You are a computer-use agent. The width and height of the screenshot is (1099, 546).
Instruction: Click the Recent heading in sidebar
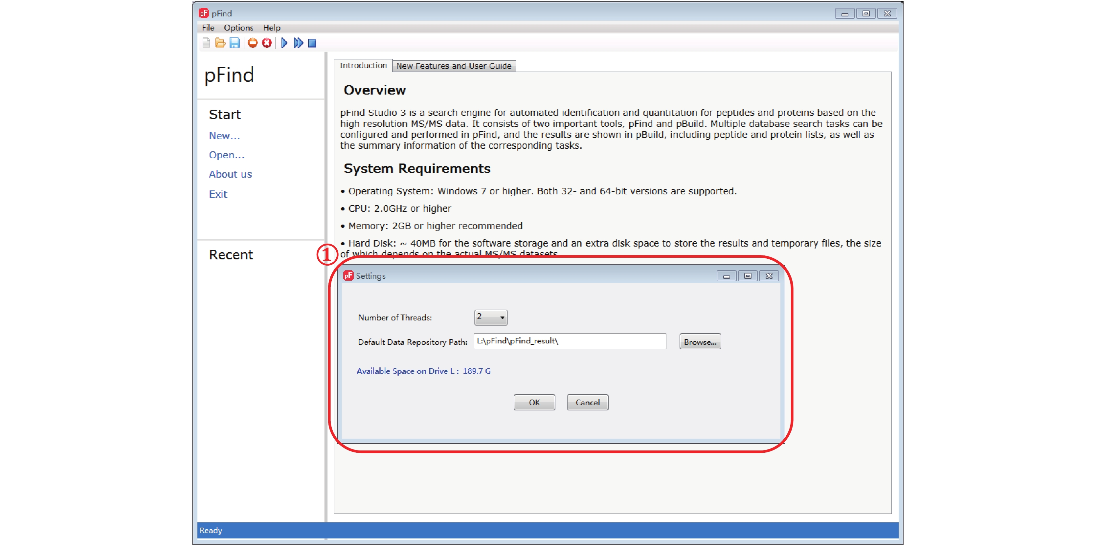231,255
